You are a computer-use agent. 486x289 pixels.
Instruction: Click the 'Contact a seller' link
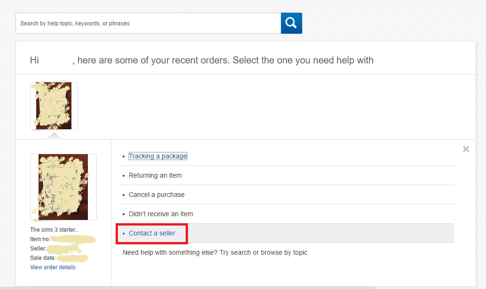(x=152, y=233)
